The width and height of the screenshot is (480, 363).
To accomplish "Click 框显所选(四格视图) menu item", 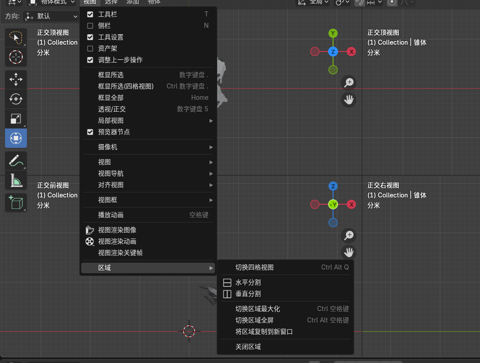I will click(x=148, y=86).
